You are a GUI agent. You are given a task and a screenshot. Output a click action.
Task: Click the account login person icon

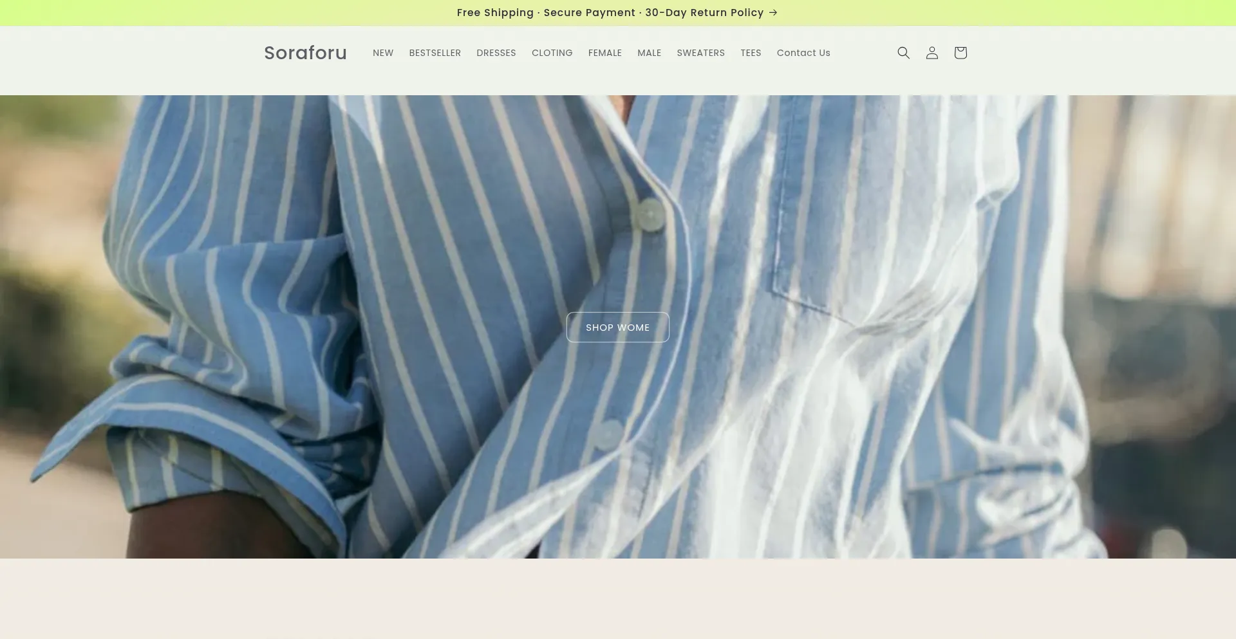(x=932, y=53)
